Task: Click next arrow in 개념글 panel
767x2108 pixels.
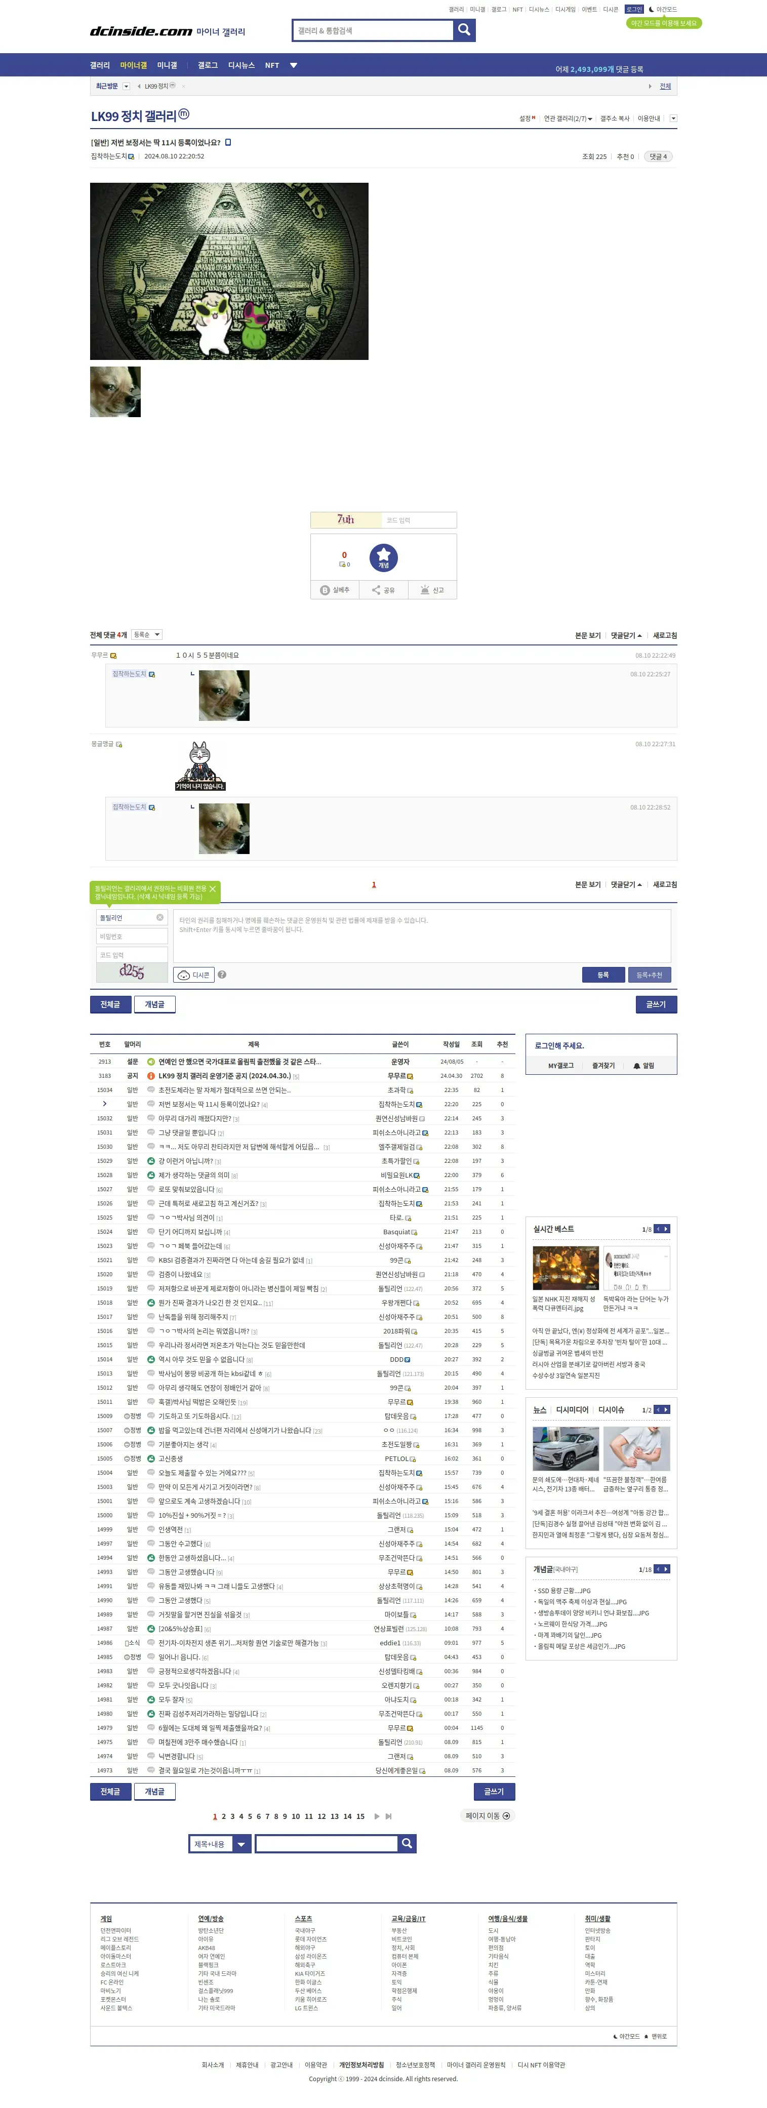Action: tap(666, 1569)
